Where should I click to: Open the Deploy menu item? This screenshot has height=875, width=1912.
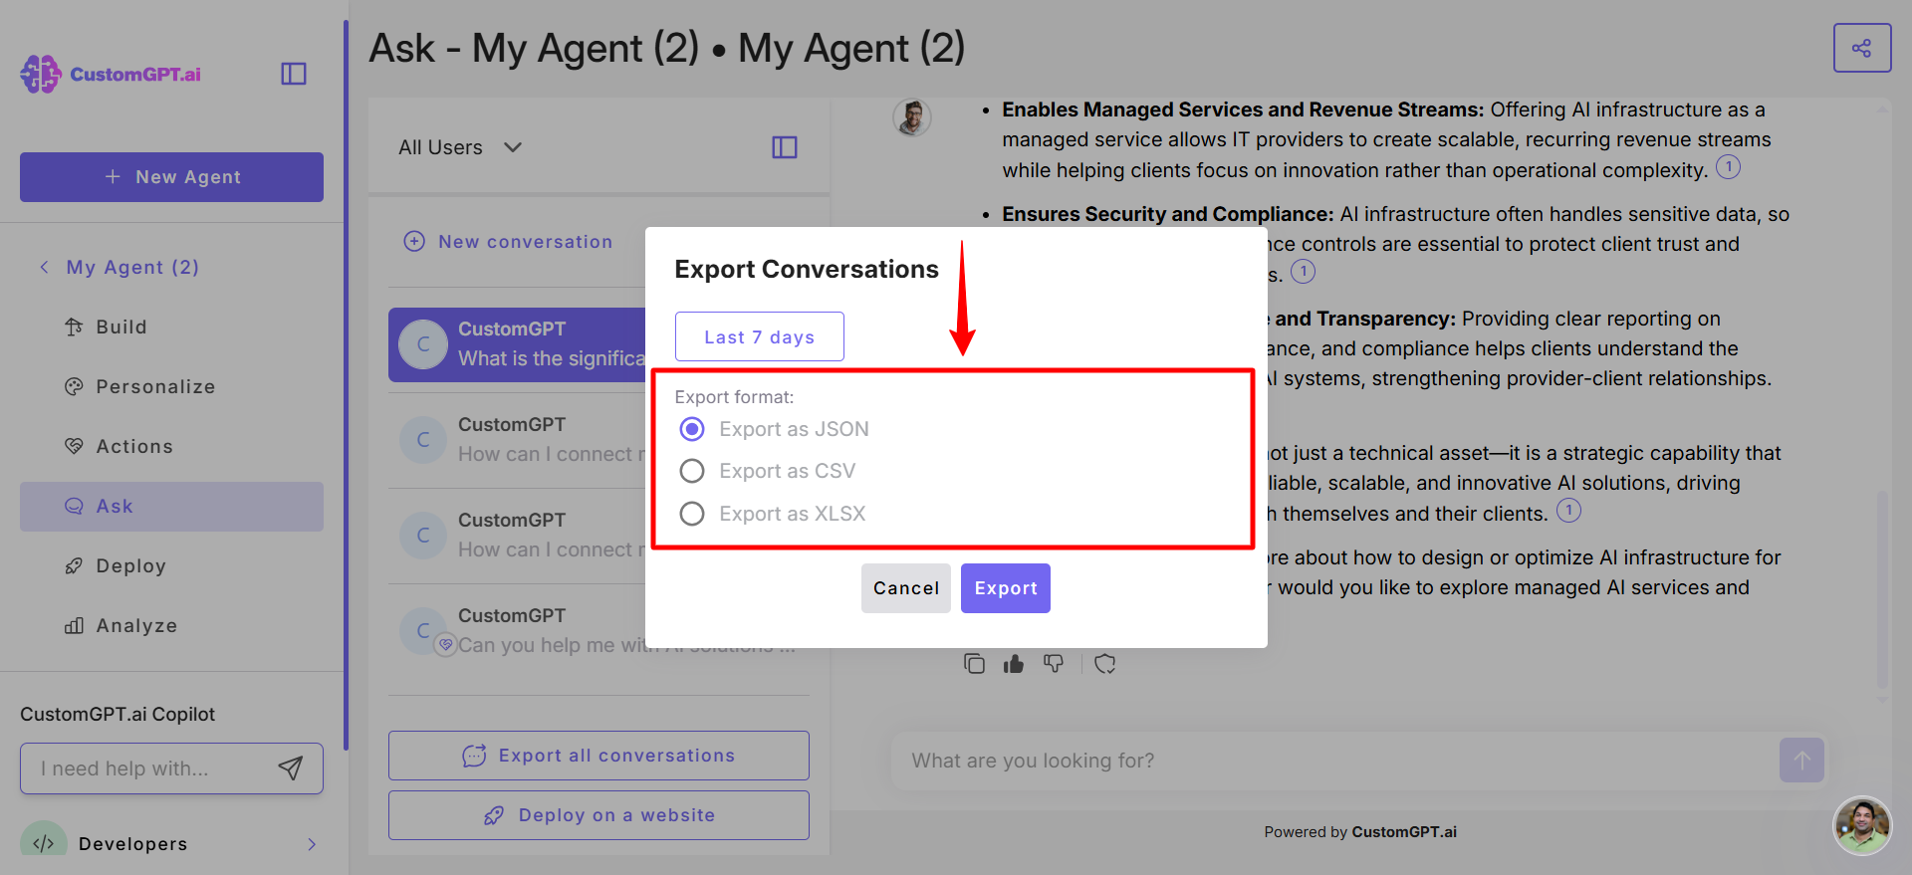(171, 565)
